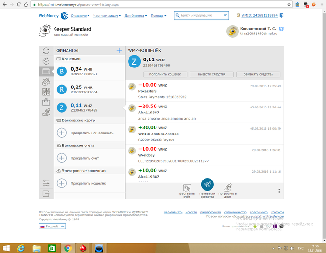Select the wallet icon sidebar section
Screen dimensions: 326x253
(46, 72)
